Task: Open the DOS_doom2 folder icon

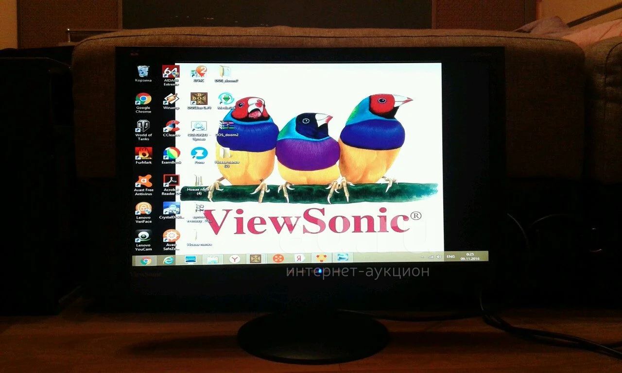Action: click(x=226, y=74)
